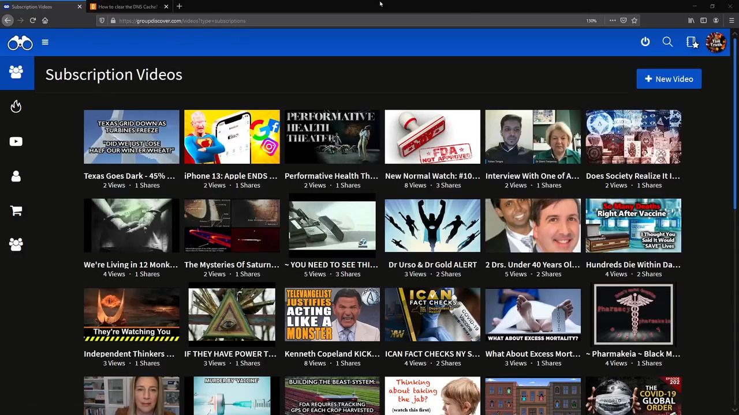
Task: Open the hamburger menu in site header
Action: [x=45, y=42]
